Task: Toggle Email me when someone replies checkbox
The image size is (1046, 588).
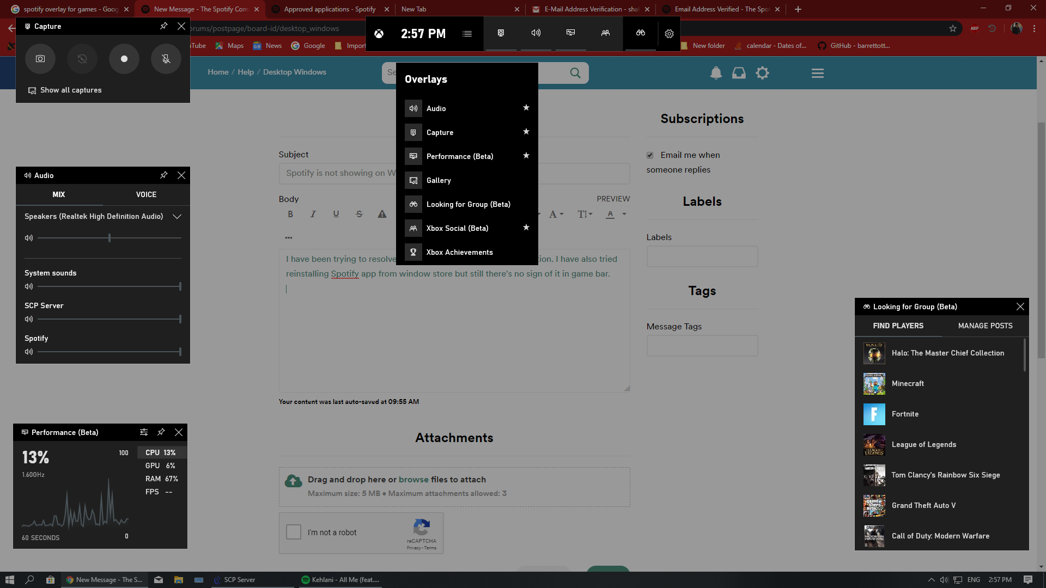Action: (x=650, y=155)
